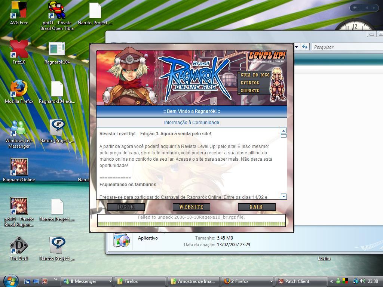
Task: Click the Esquentando os tamburins heading
Action: (128, 185)
